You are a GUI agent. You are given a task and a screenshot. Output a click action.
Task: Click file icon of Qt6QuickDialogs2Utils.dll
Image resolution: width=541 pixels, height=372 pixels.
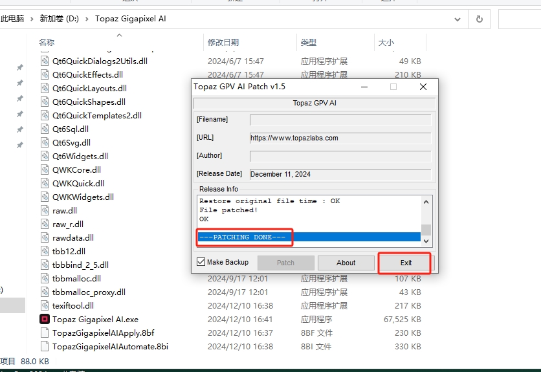[x=45, y=61]
